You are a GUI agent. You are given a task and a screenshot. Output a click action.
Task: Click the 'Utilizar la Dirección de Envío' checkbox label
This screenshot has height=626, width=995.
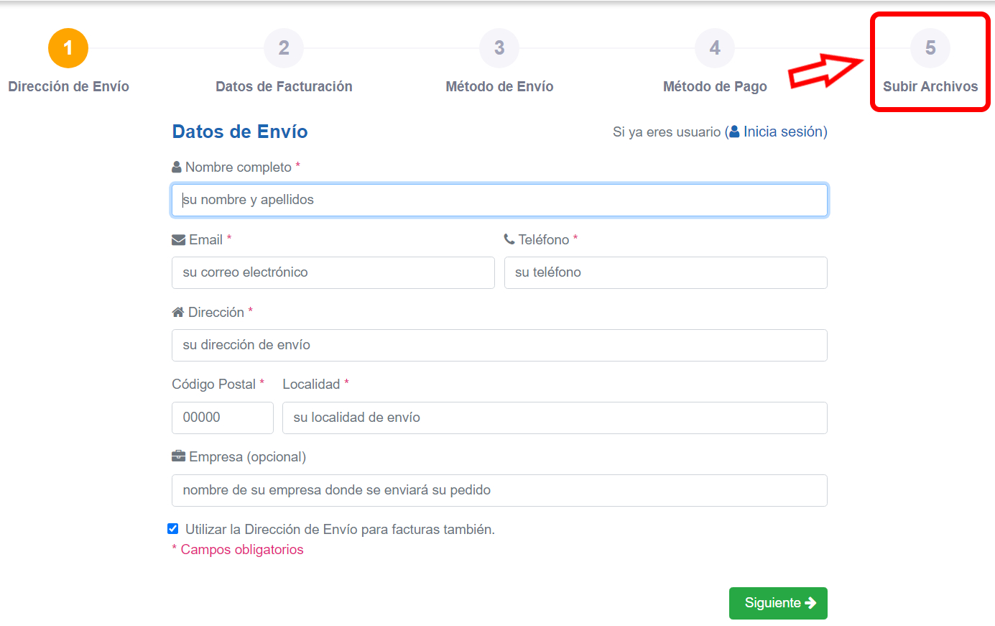coord(340,530)
